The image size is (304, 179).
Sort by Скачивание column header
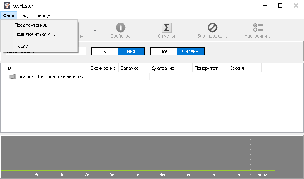pyautogui.click(x=103, y=68)
